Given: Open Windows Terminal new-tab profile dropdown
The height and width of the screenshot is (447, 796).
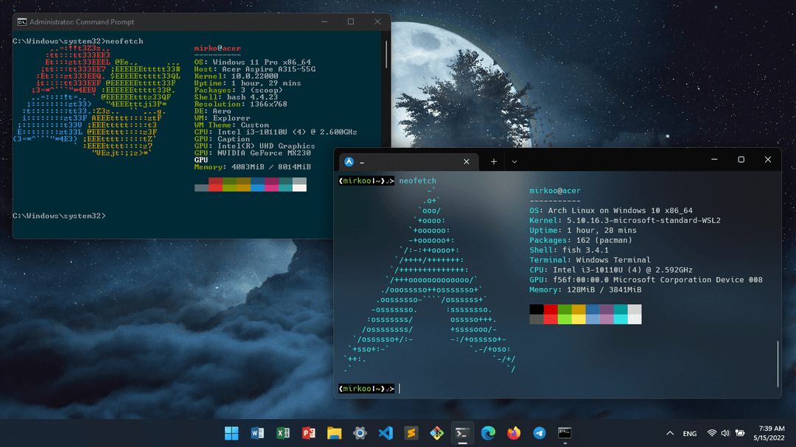Looking at the screenshot, I should (x=514, y=162).
